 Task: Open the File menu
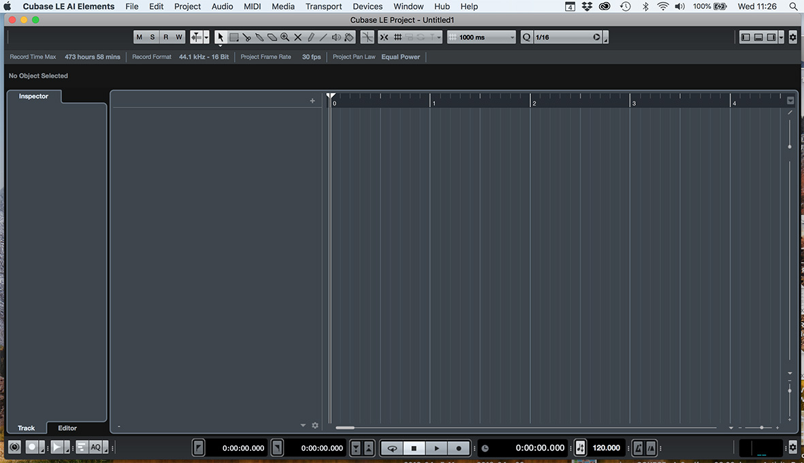pyautogui.click(x=132, y=6)
